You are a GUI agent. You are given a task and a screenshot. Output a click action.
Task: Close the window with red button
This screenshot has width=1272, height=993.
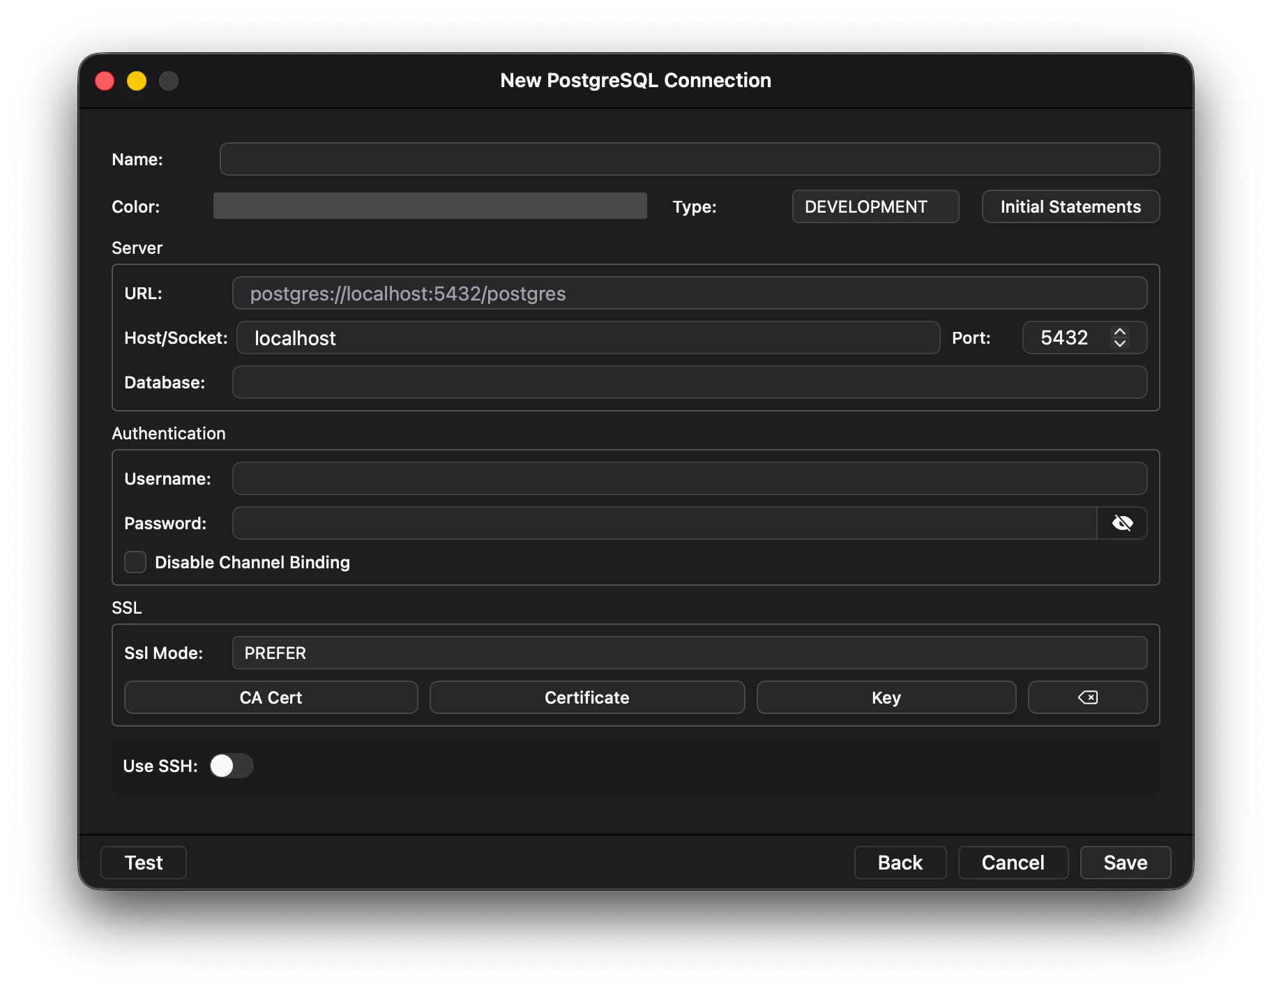pyautogui.click(x=105, y=81)
